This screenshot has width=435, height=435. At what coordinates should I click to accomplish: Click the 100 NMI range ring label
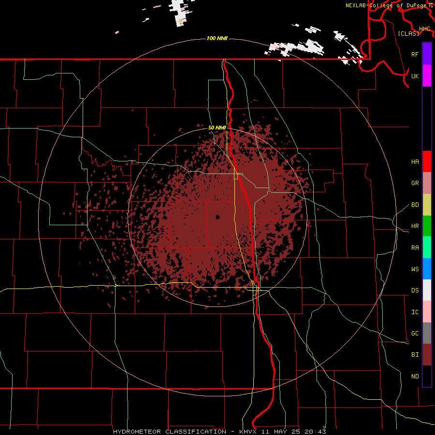[x=217, y=38]
